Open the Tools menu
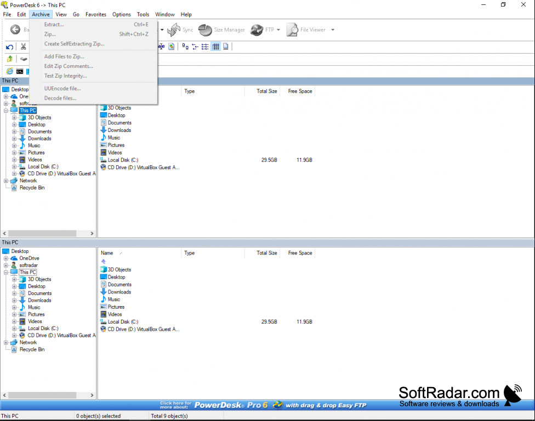 point(143,14)
